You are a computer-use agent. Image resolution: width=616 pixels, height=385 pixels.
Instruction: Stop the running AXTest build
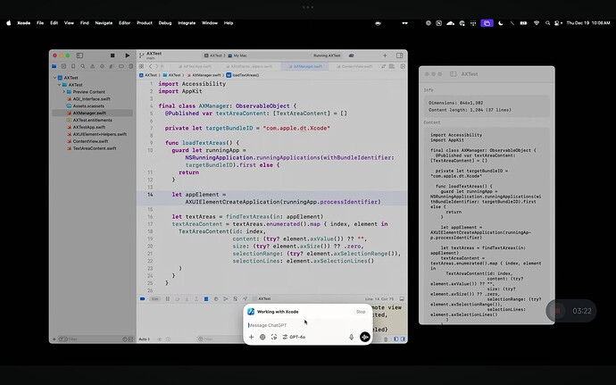tap(112, 55)
